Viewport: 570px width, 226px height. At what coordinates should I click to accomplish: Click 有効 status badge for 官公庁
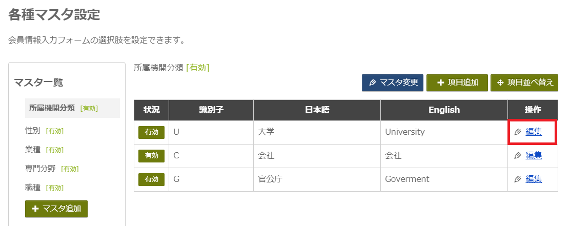(151, 179)
